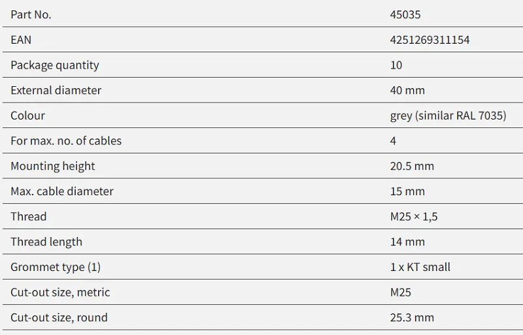Click the Max. cable diameter label
Screen dimensions: 523x335
(62, 191)
